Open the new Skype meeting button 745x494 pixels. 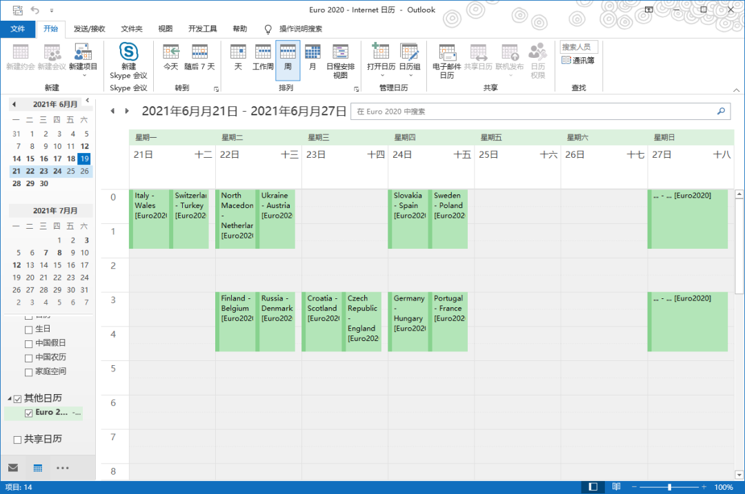[128, 60]
